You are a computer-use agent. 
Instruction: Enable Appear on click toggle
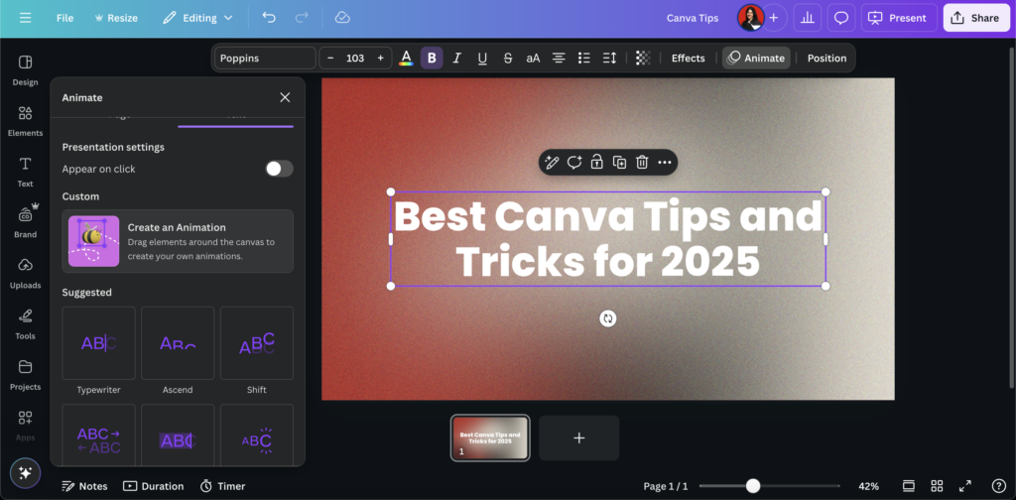[279, 169]
